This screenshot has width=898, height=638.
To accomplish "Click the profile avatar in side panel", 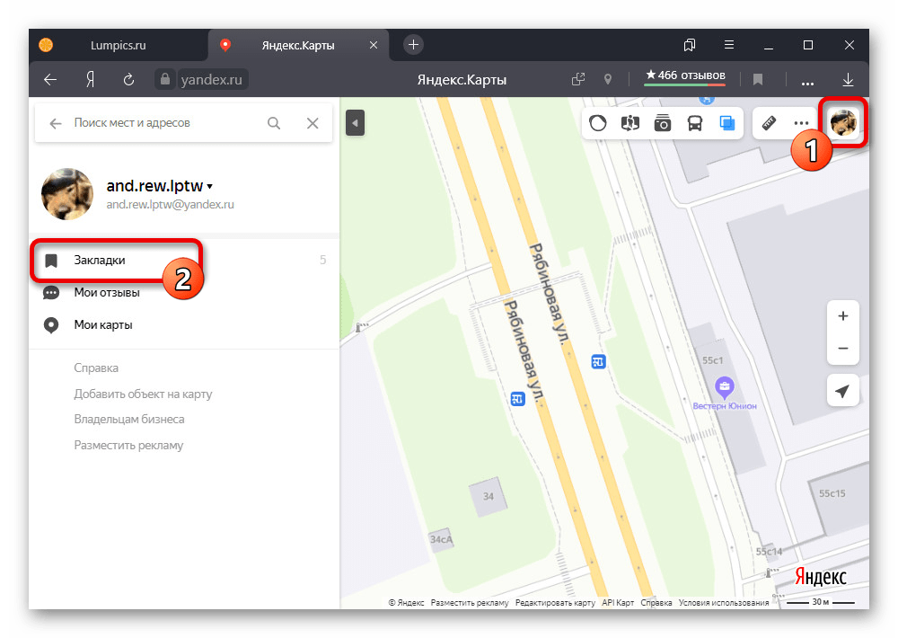I will click(67, 194).
